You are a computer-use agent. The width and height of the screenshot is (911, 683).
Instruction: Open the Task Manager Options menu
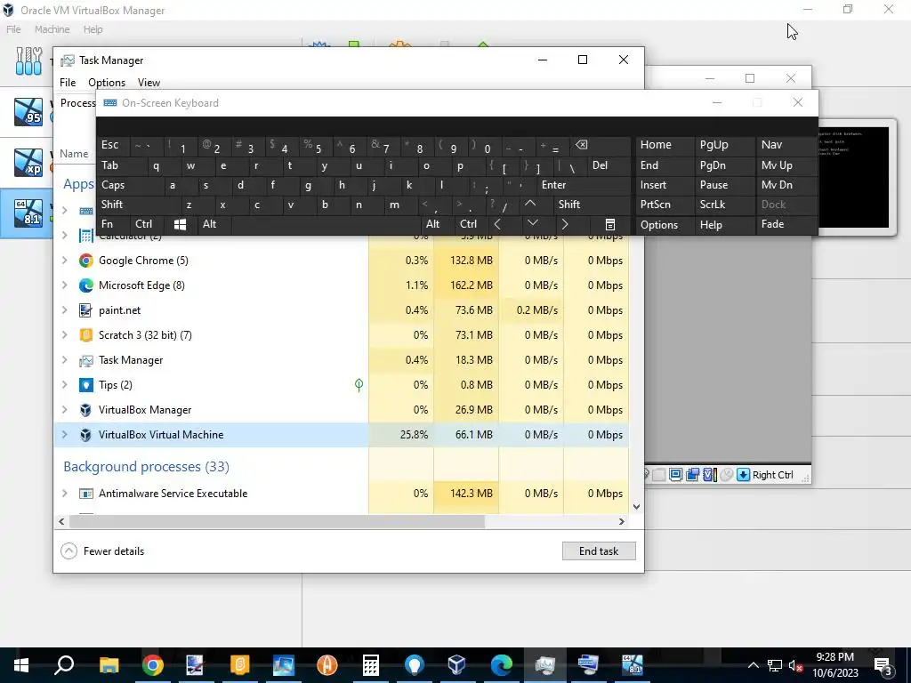tap(107, 83)
